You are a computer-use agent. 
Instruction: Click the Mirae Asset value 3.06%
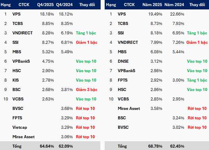(x=67, y=137)
